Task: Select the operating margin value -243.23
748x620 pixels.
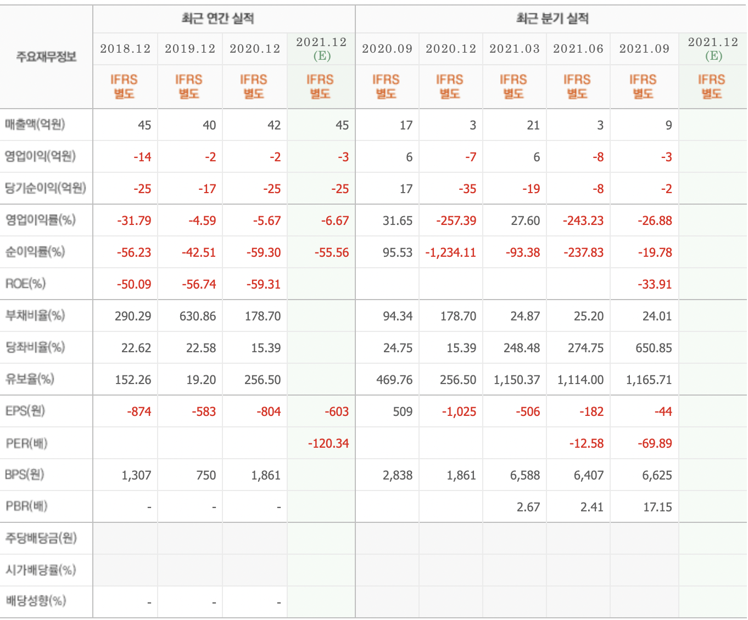Action: (583, 221)
